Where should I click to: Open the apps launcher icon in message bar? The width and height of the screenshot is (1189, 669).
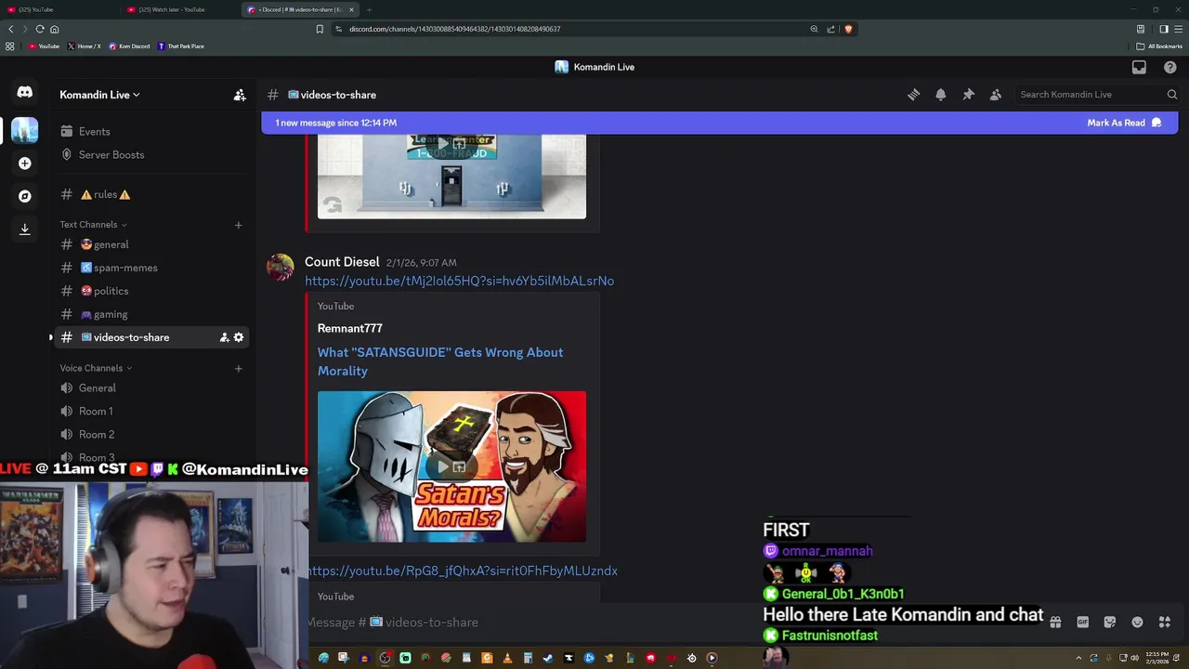[x=1165, y=623]
